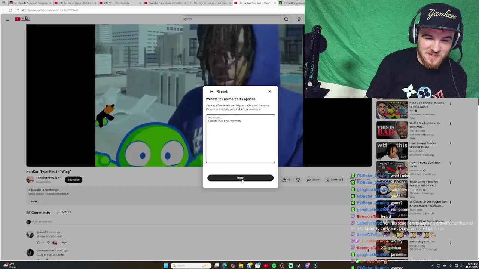Open OBS Studio from the taskbar
The image size is (479, 269).
click(282, 266)
